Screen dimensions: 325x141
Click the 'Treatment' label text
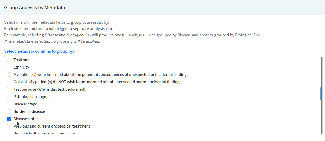tap(23, 60)
